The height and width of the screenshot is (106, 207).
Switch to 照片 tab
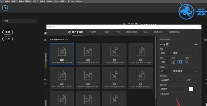point(107,32)
